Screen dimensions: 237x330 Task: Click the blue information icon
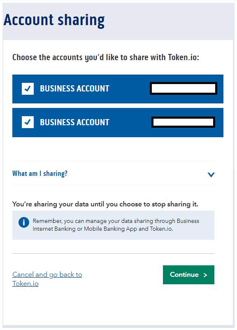[x=24, y=222]
